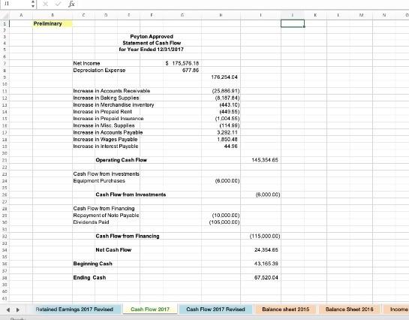This screenshot has width=409, height=320.
Task: Open the Name Box dropdown arrows
Action: click(33, 4)
